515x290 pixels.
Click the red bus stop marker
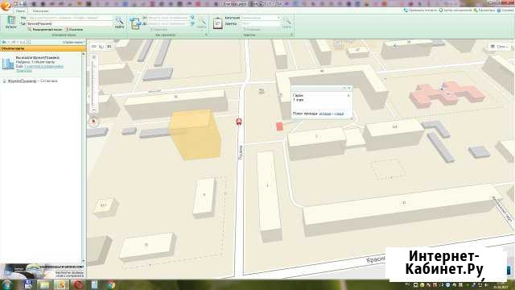(239, 122)
